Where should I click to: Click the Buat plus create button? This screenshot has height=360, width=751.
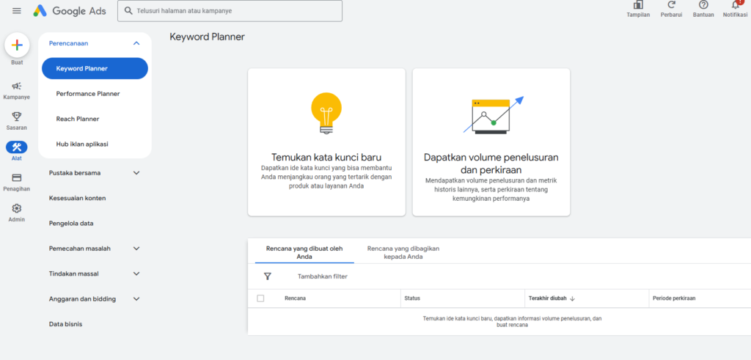pos(17,45)
